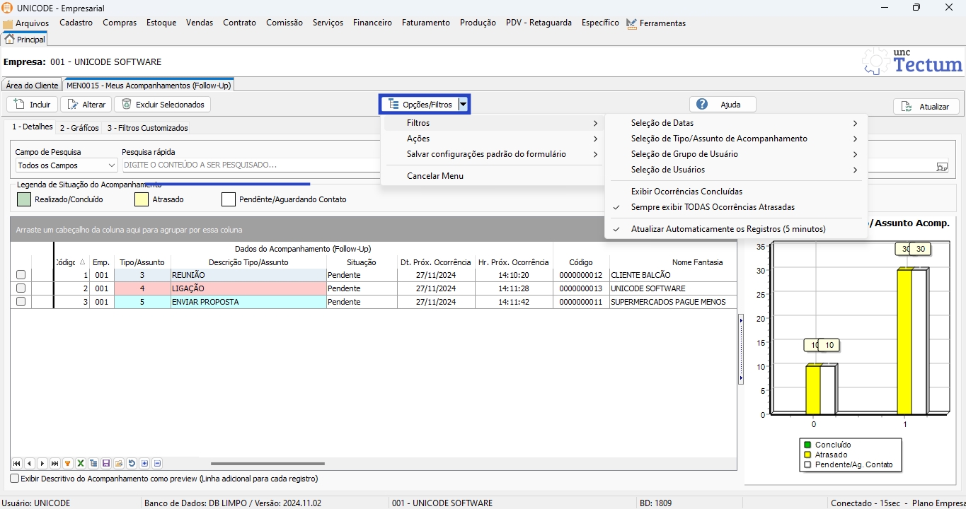
Task: Click the blue undo arrow icon below the grid
Action: (x=132, y=464)
